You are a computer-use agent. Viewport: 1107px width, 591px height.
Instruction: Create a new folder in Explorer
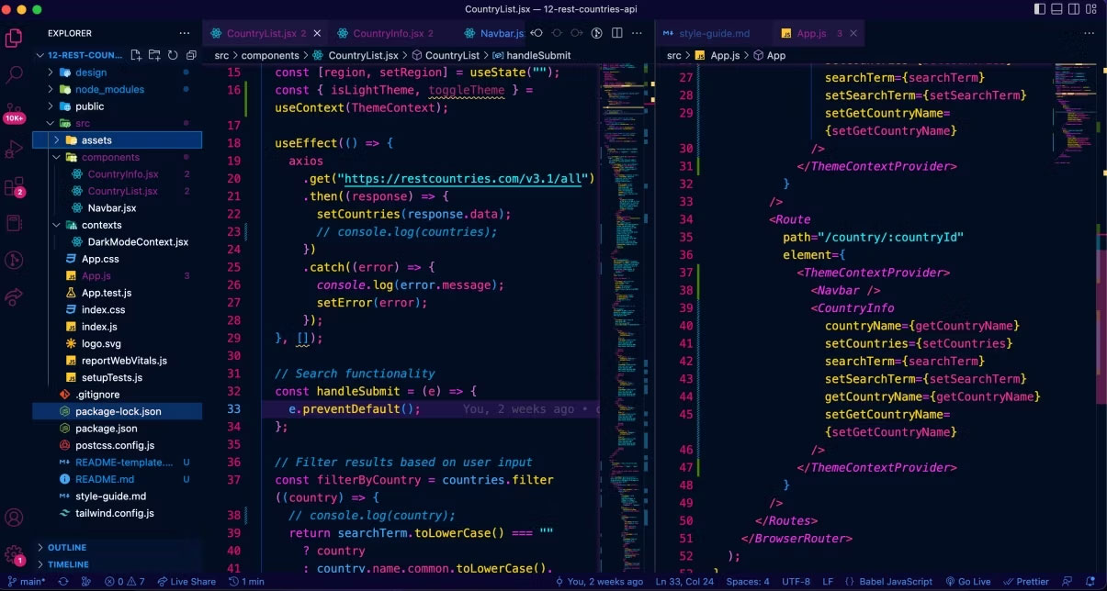click(x=154, y=55)
